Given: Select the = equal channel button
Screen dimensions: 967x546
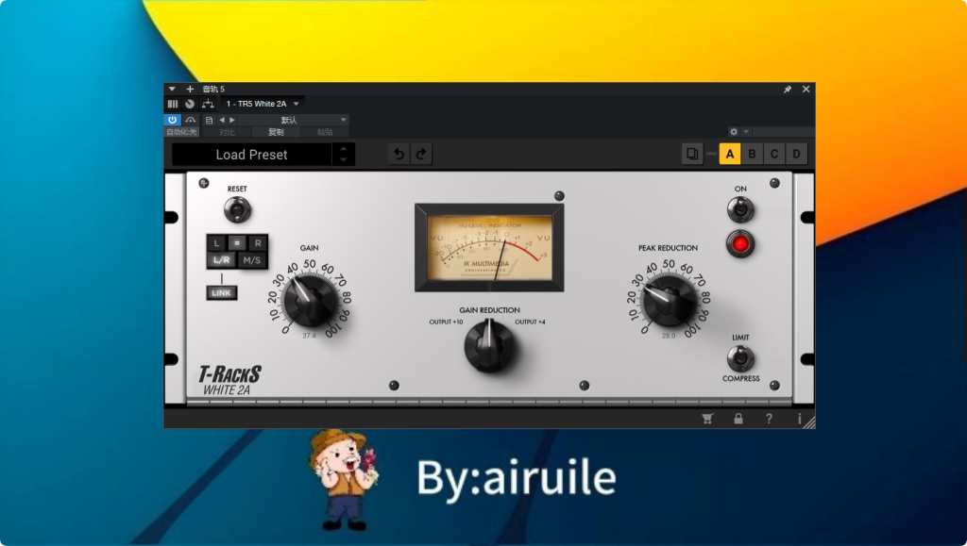Looking at the screenshot, I should (x=237, y=243).
